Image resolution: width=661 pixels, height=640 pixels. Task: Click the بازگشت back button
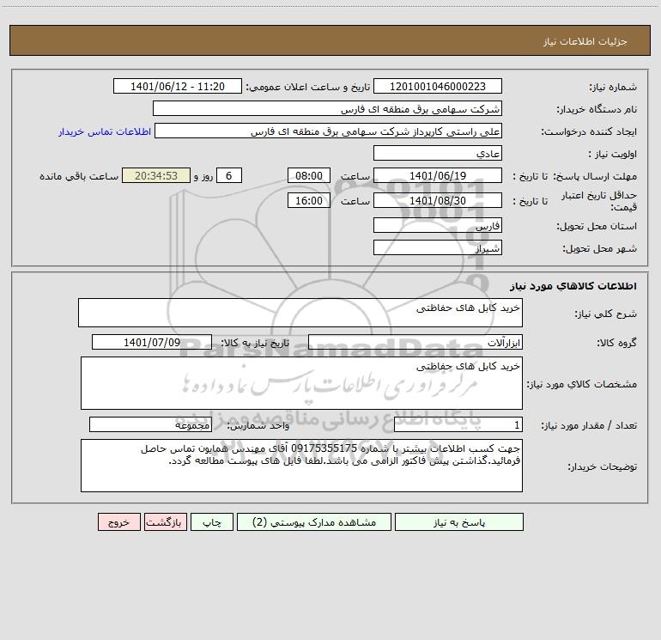(x=165, y=521)
